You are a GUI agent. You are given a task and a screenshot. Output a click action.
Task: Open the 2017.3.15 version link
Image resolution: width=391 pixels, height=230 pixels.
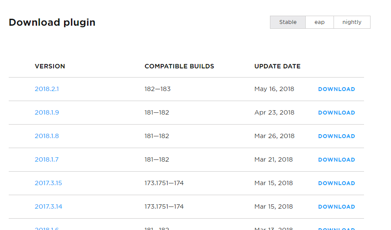pyautogui.click(x=48, y=183)
